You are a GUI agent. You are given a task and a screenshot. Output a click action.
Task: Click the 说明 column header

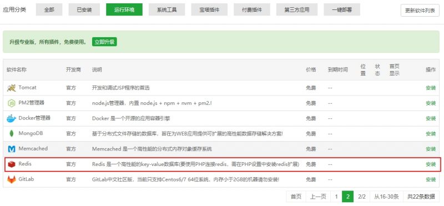click(97, 70)
